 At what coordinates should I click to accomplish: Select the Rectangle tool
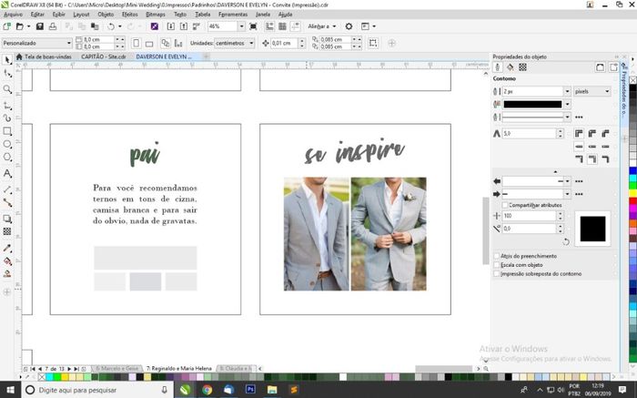7,131
